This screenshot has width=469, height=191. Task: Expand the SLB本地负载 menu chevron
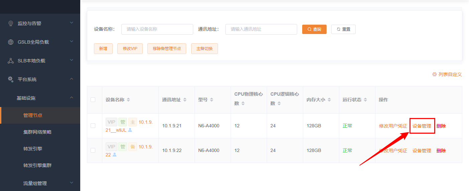pos(72,60)
